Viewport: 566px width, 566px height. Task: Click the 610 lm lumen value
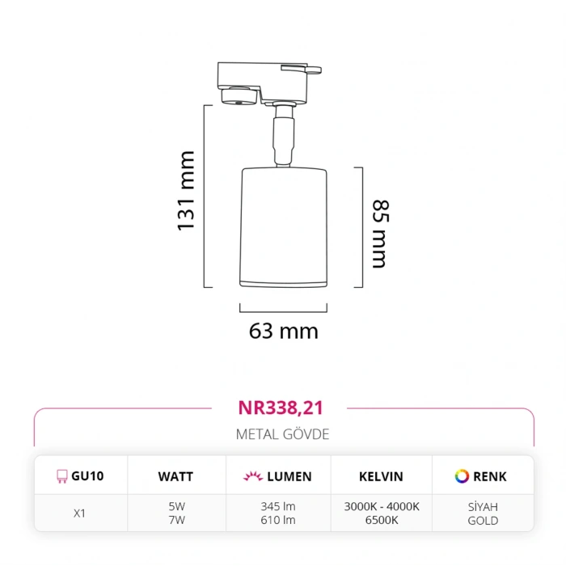277,521
